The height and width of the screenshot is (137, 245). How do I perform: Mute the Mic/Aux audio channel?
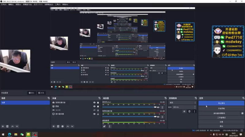[158, 107]
